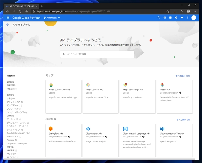202x163 pixels.
Task: Add this page to favorites with the star-plus icon
Action: [168, 11]
